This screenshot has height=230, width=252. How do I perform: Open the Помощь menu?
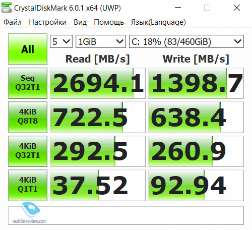(109, 22)
